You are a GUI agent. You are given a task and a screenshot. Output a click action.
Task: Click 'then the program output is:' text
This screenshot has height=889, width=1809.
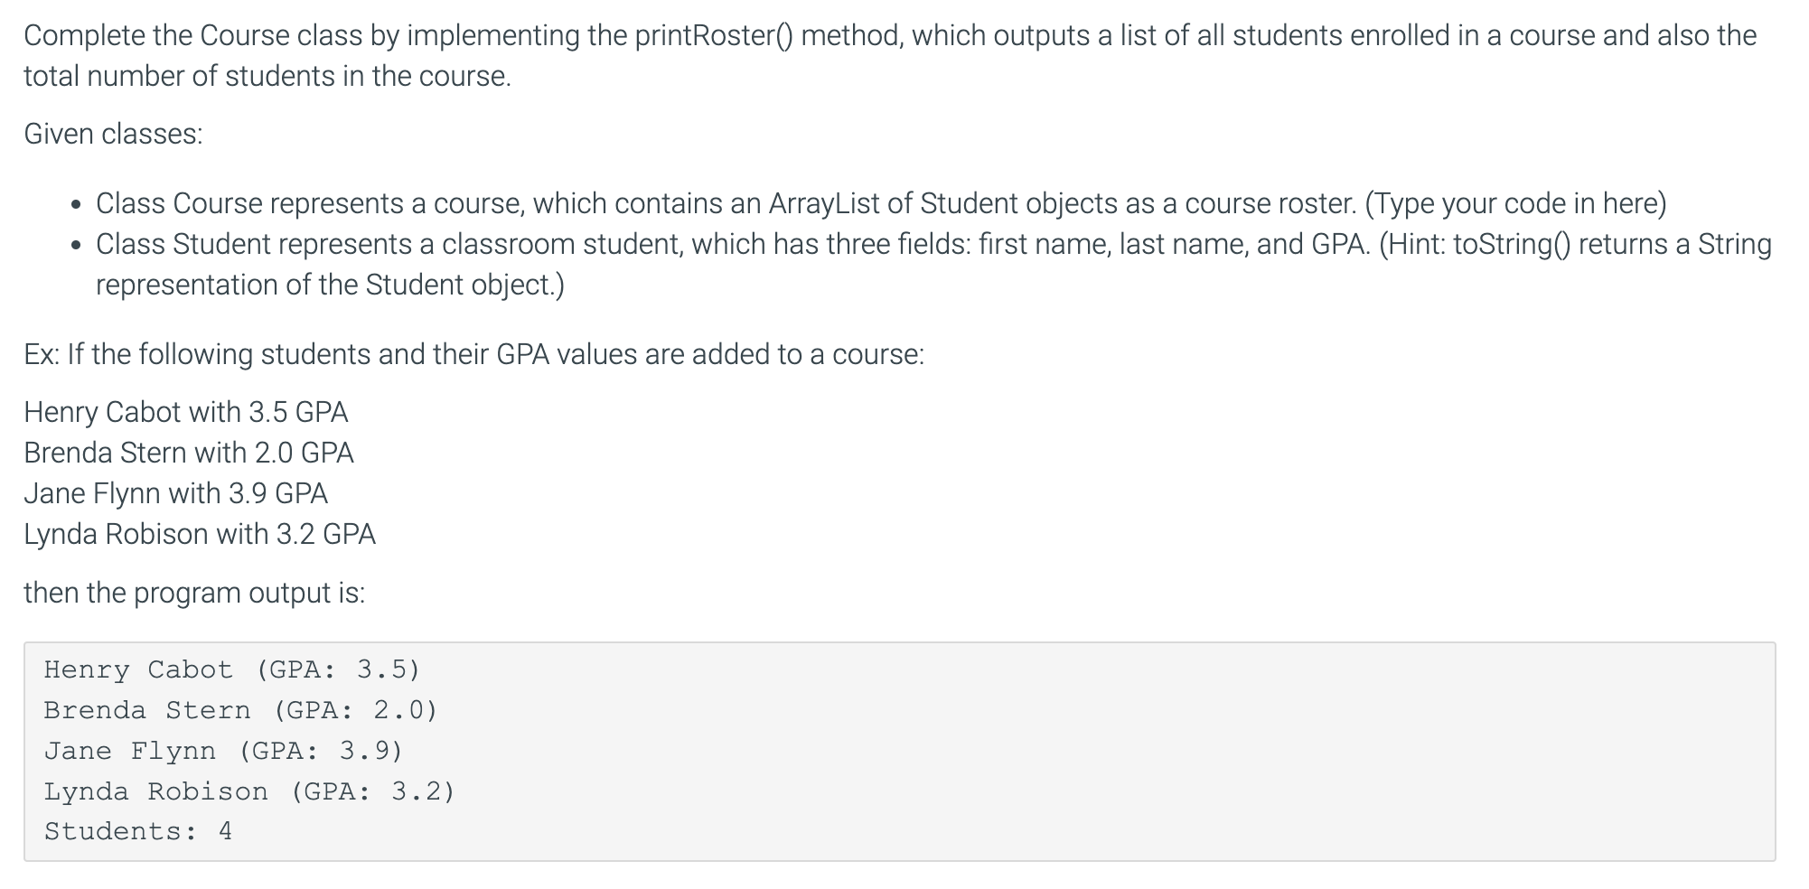coord(194,593)
